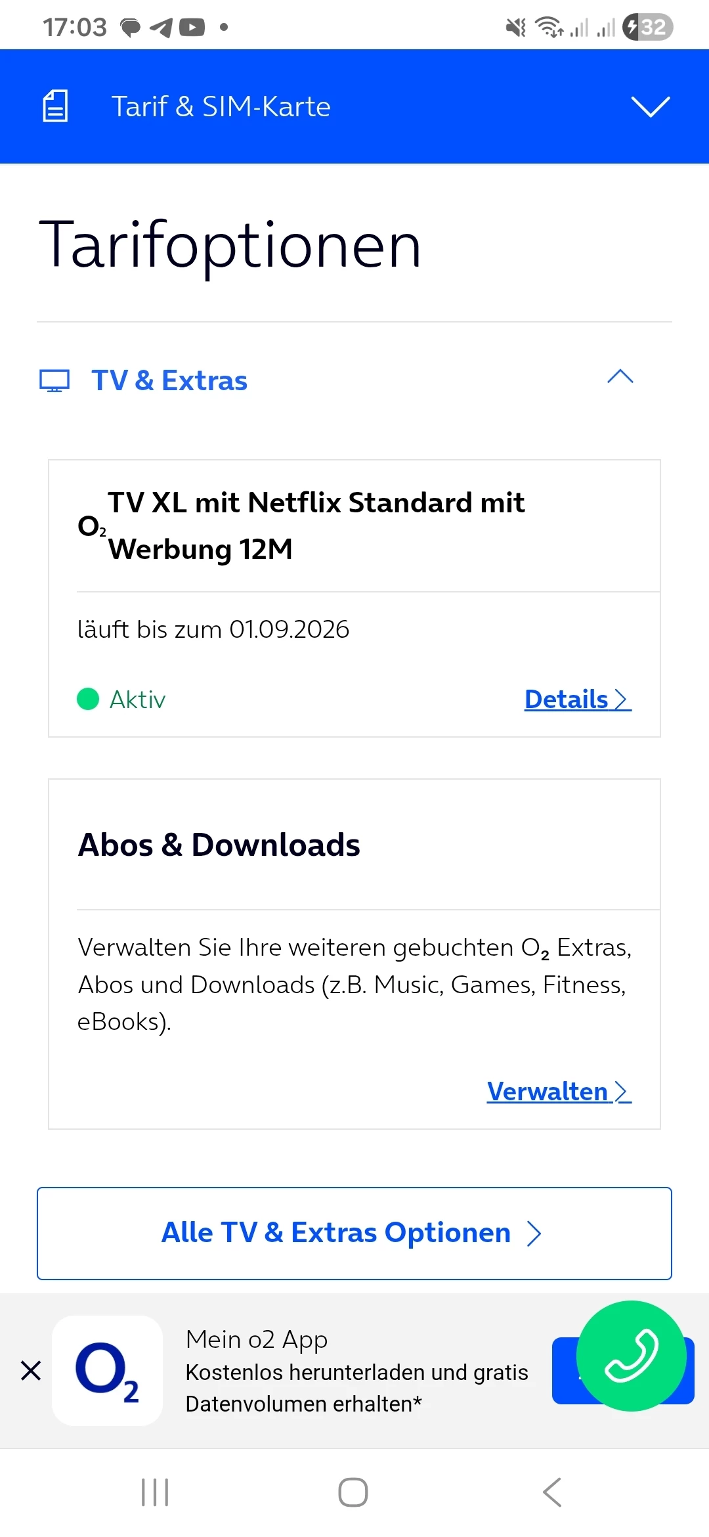Tap the TV XL mit Netflix Standard title
The image size is (709, 1537).
316,525
